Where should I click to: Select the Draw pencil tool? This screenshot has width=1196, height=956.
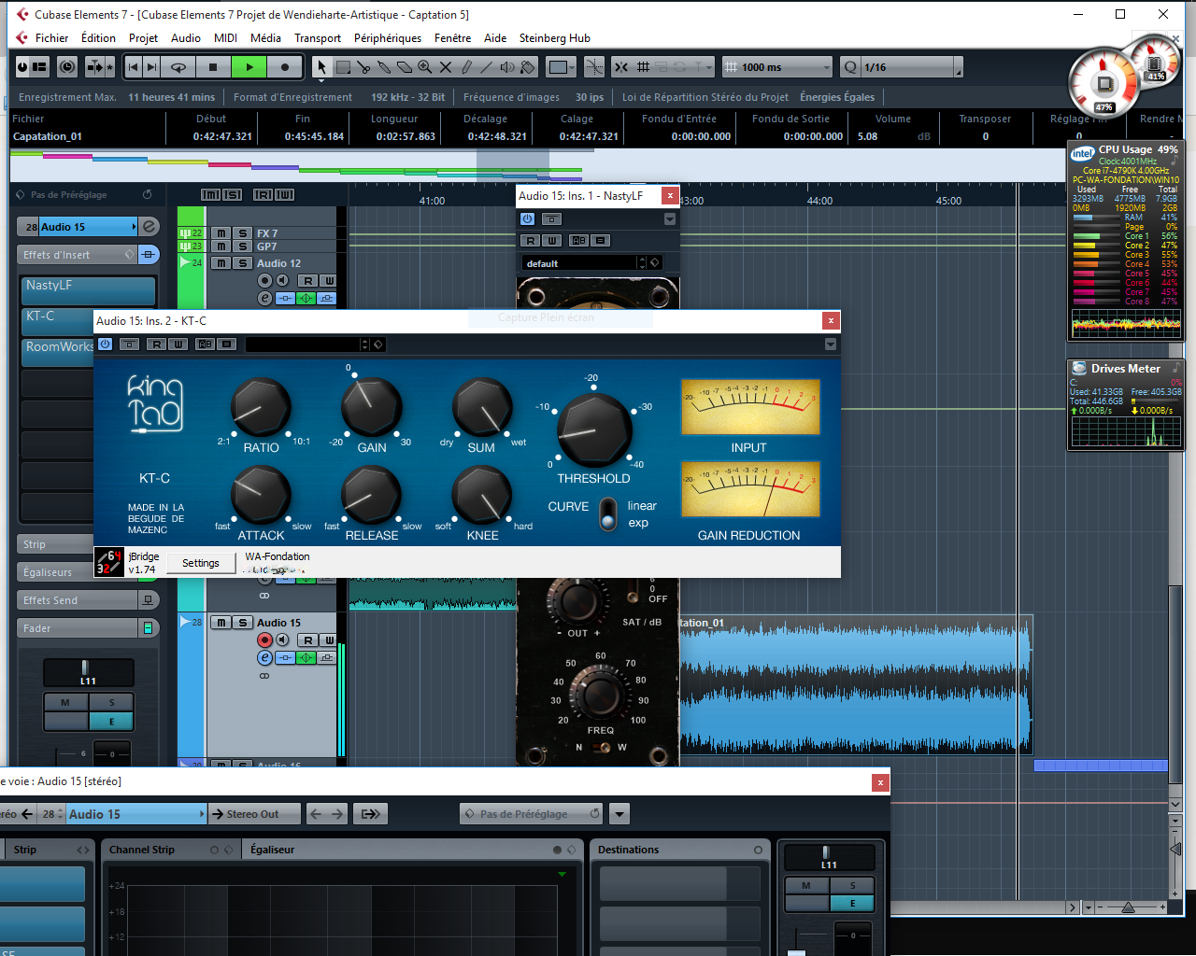click(466, 67)
